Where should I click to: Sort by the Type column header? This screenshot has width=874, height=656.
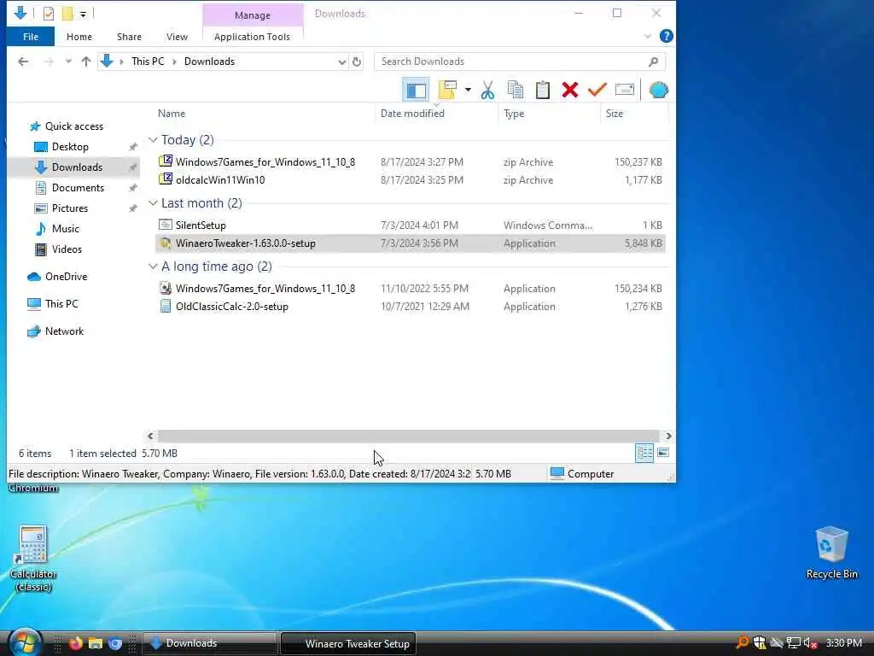coord(514,114)
